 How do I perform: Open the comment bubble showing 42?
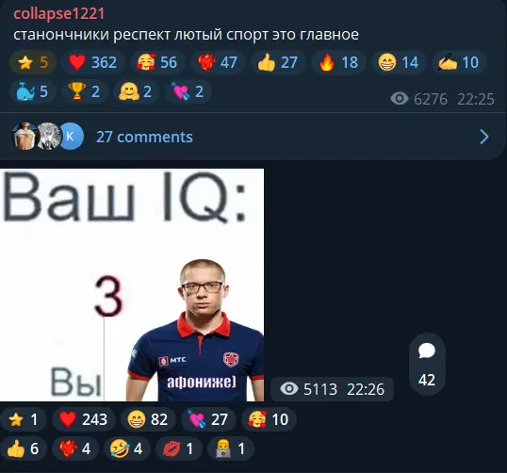click(x=427, y=365)
